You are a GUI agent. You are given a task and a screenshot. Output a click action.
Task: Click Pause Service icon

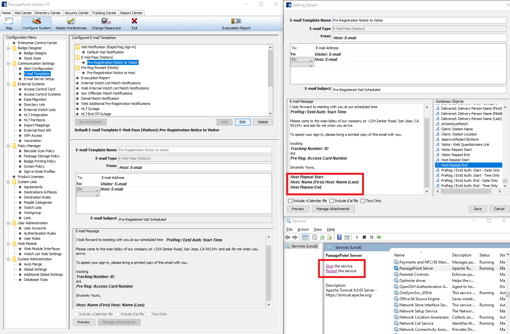[x=372, y=237]
